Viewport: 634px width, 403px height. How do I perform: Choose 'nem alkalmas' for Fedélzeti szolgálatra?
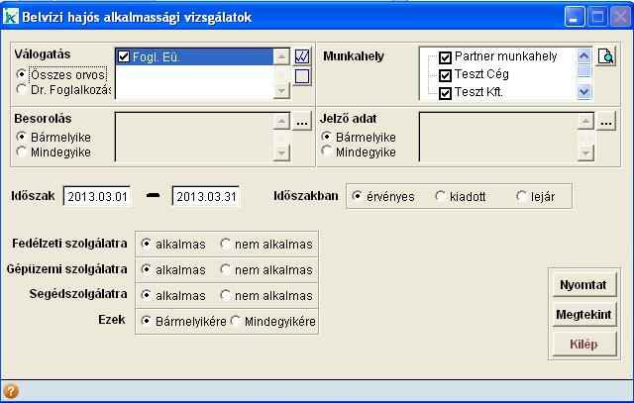coord(226,244)
